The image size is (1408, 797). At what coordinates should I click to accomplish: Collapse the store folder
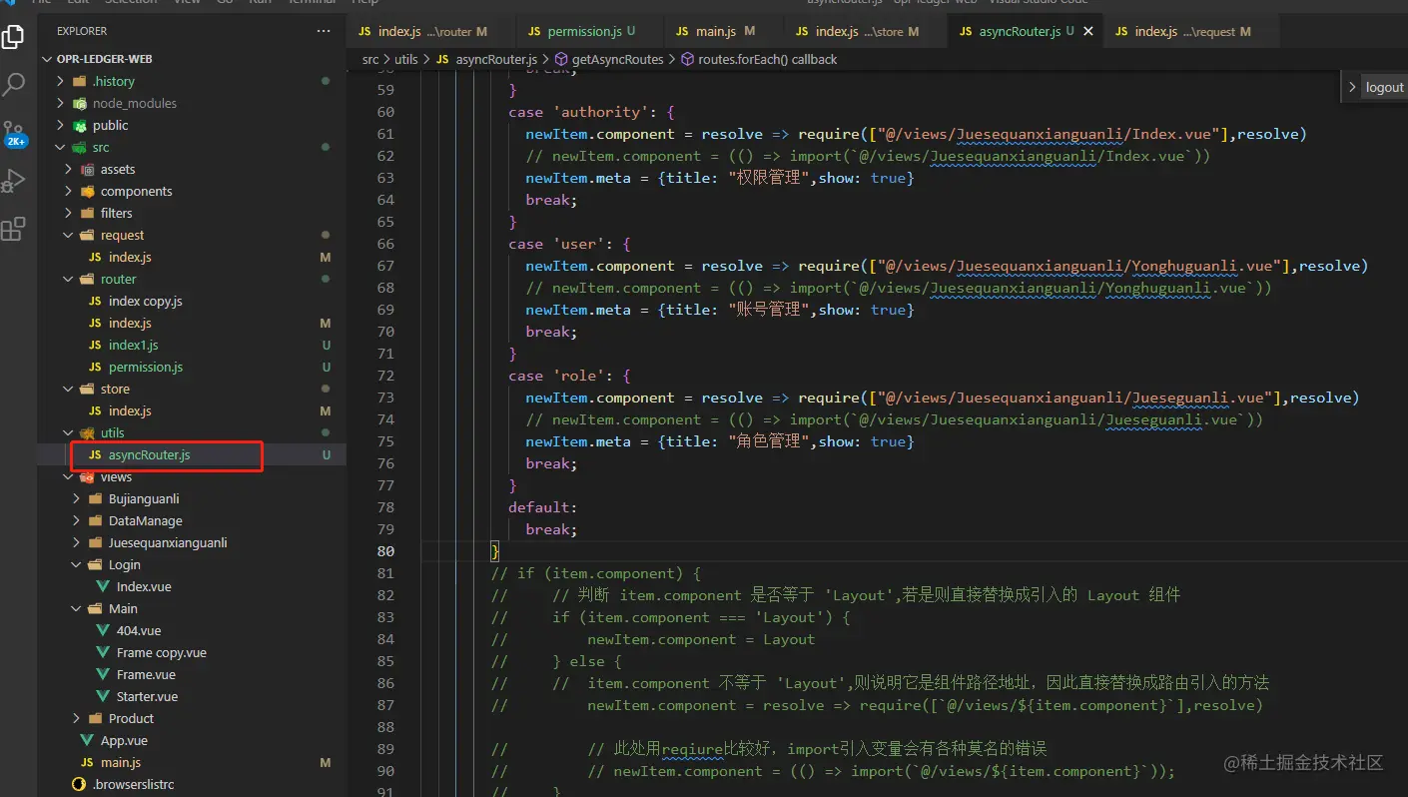coord(69,389)
